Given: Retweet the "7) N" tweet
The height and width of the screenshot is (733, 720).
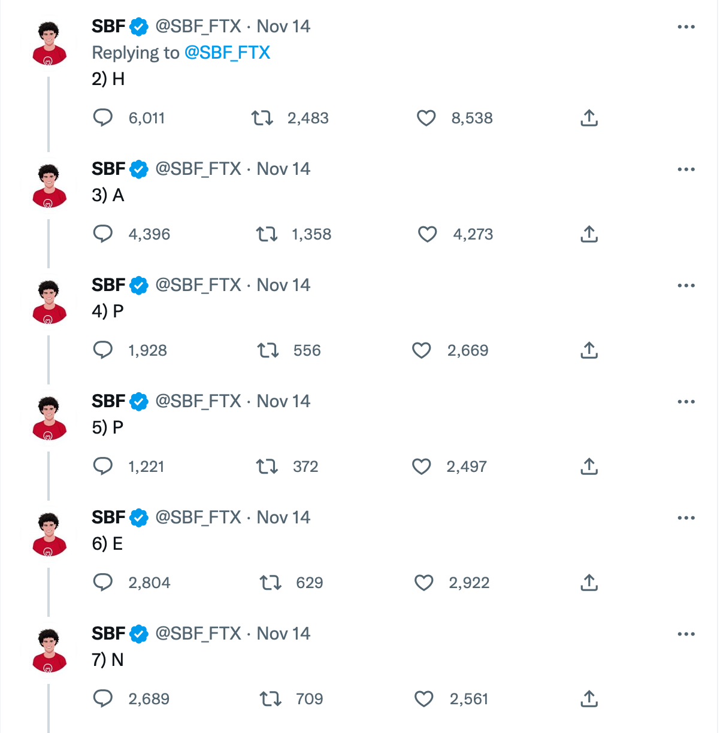Looking at the screenshot, I should pos(270,699).
